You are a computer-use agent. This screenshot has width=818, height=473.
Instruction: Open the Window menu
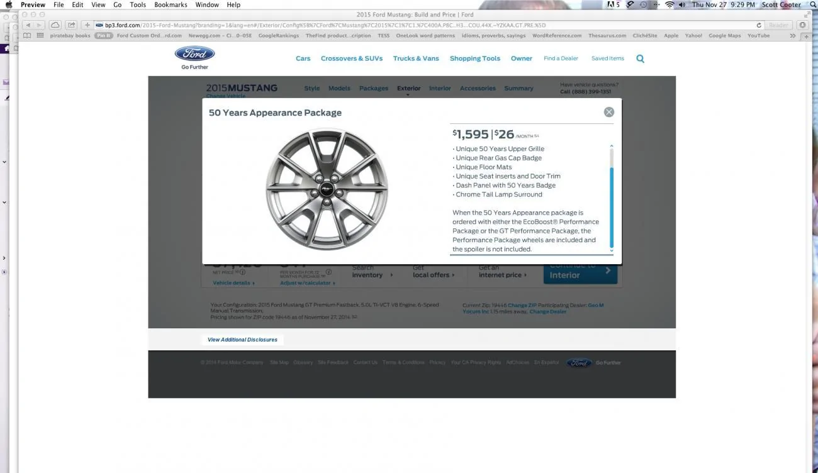point(207,4)
